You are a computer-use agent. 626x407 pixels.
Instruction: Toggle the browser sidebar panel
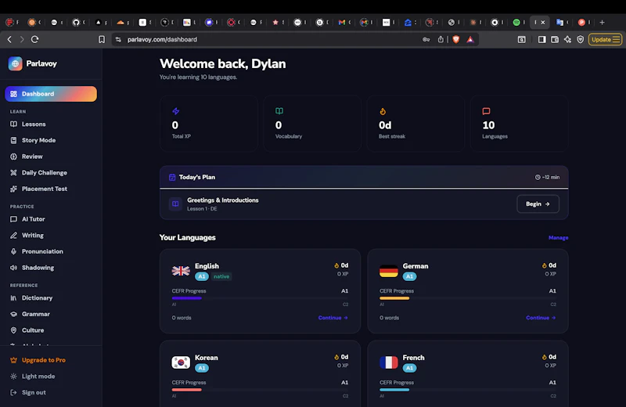(541, 39)
